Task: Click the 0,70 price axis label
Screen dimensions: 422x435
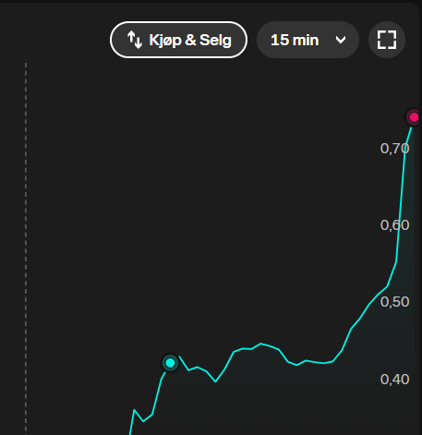Action: (x=394, y=149)
